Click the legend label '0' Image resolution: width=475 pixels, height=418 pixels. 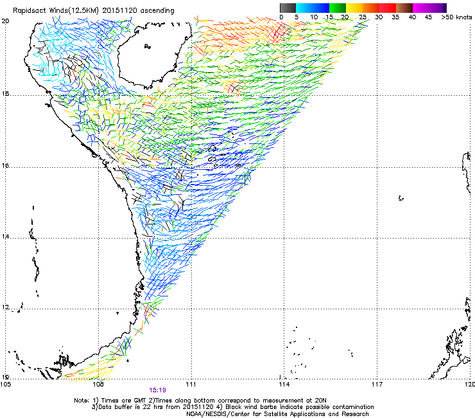coord(281,17)
